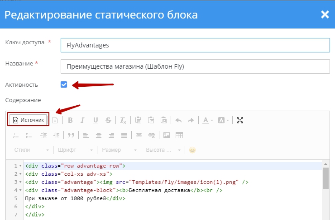The width and height of the screenshot is (335, 220).
Task: Open the Размер size dropdown
Action: [x=120, y=150]
